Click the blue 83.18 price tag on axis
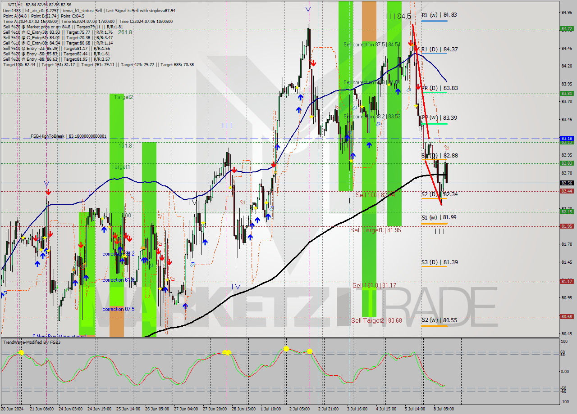 (566, 139)
